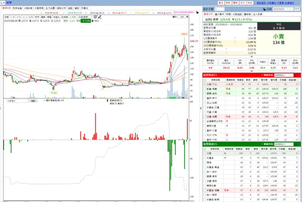The image size is (302, 202).
Task: Click the date field showing 2025/8/20
Action: (x=280, y=9)
